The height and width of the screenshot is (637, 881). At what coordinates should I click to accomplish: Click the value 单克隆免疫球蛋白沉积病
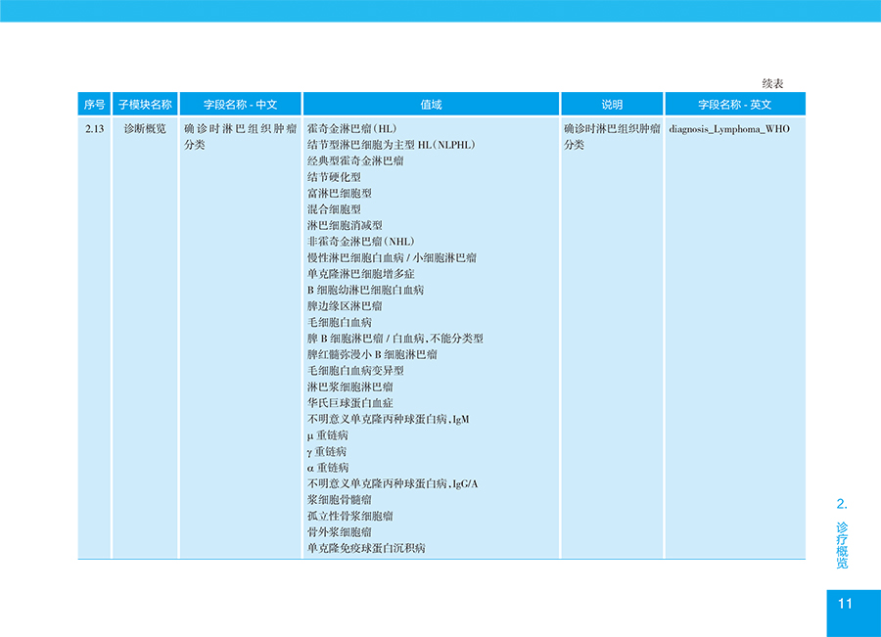366,548
